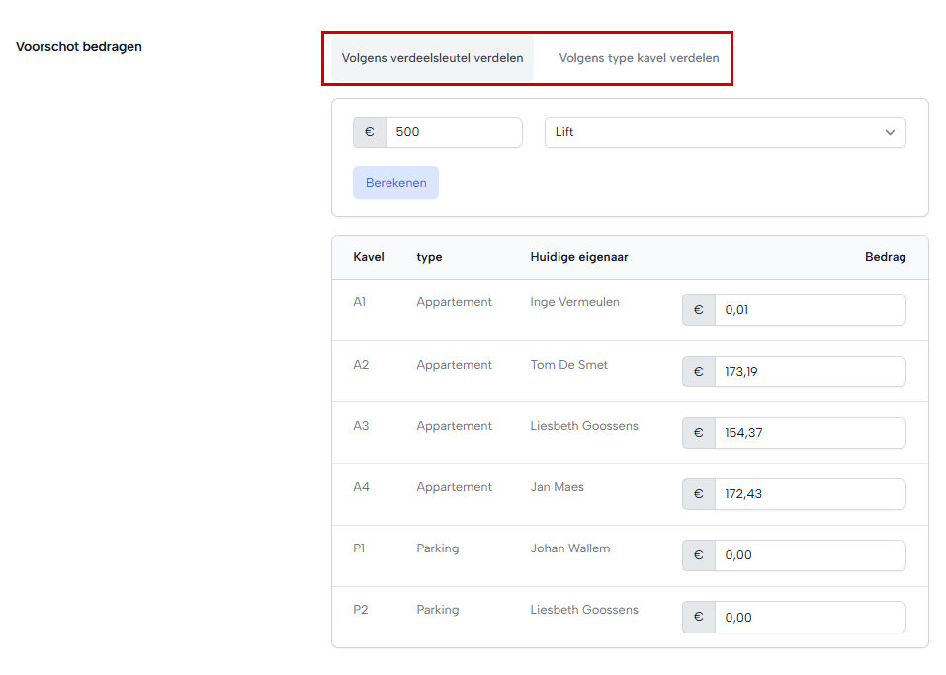Viewport: 946px width, 675px height.
Task: Click the euro icon in the A1 row
Action: point(699,310)
